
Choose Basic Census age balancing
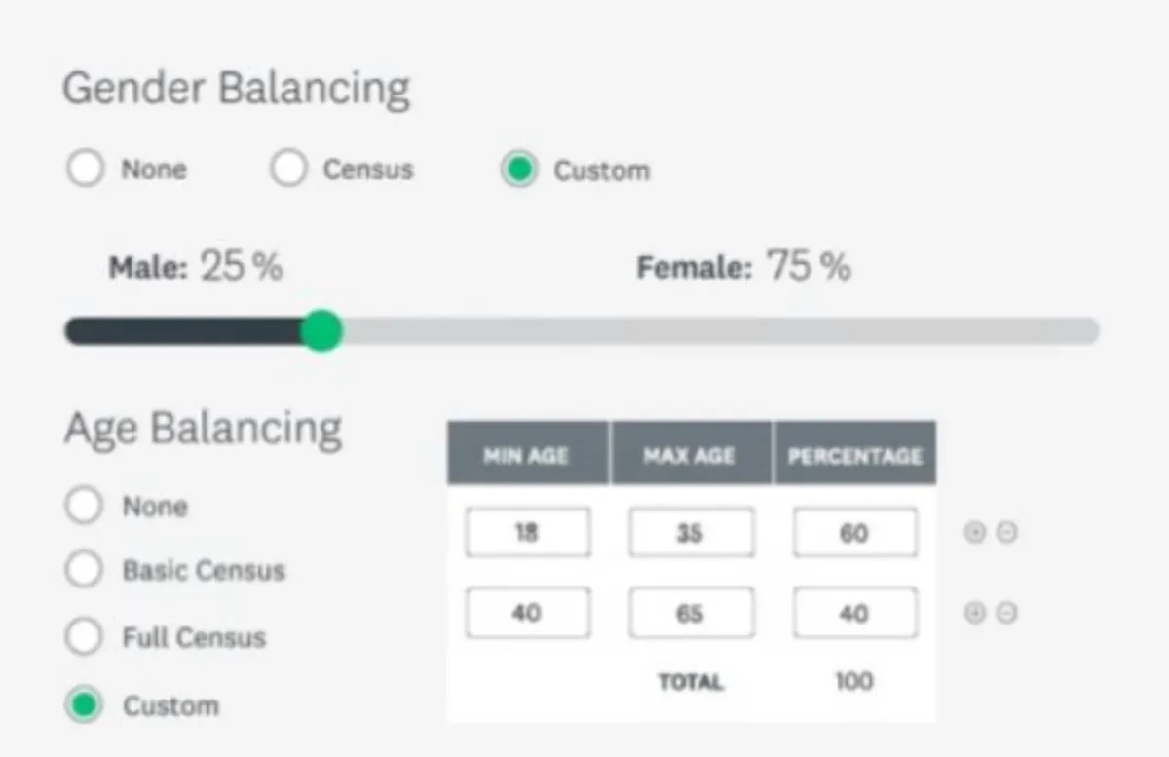[84, 570]
